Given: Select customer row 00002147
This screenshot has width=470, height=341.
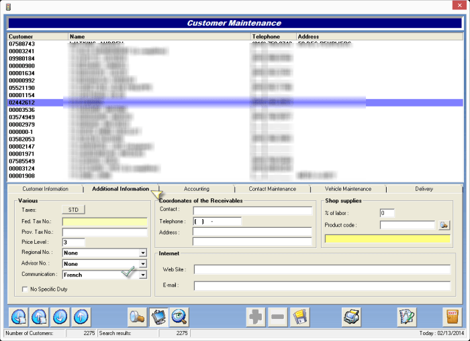Looking at the screenshot, I should [x=235, y=147].
